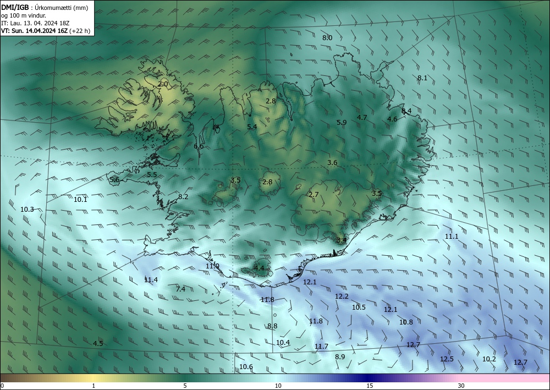The width and height of the screenshot is (550, 390).
Task: Click the 3.6 value on the map
Action: pos(332,162)
